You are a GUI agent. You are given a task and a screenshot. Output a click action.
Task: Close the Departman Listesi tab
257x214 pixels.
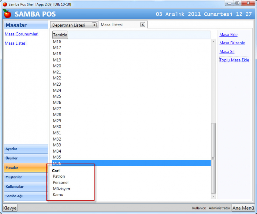94,25
